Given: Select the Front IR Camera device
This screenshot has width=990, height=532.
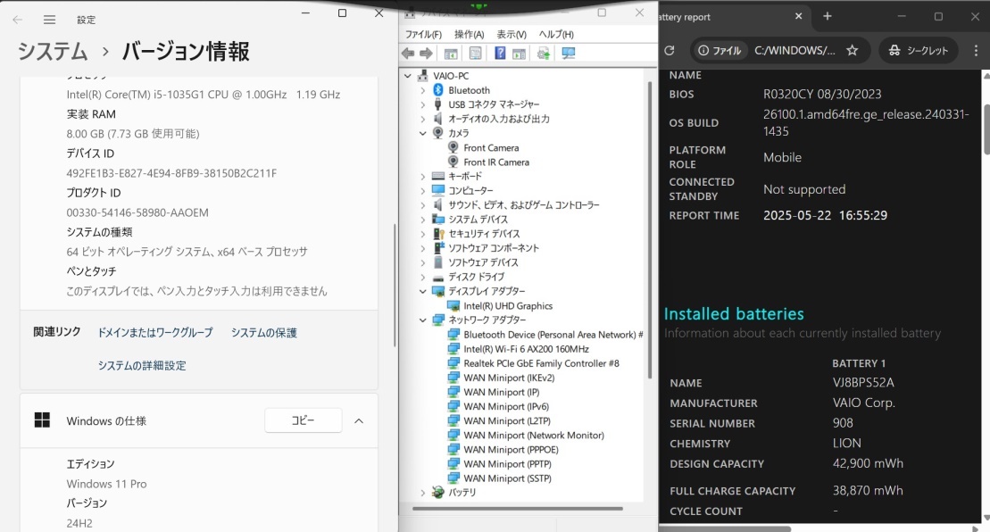Looking at the screenshot, I should coord(496,162).
